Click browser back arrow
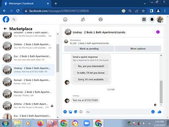The width and height of the screenshot is (169, 127). (x=4, y=11)
